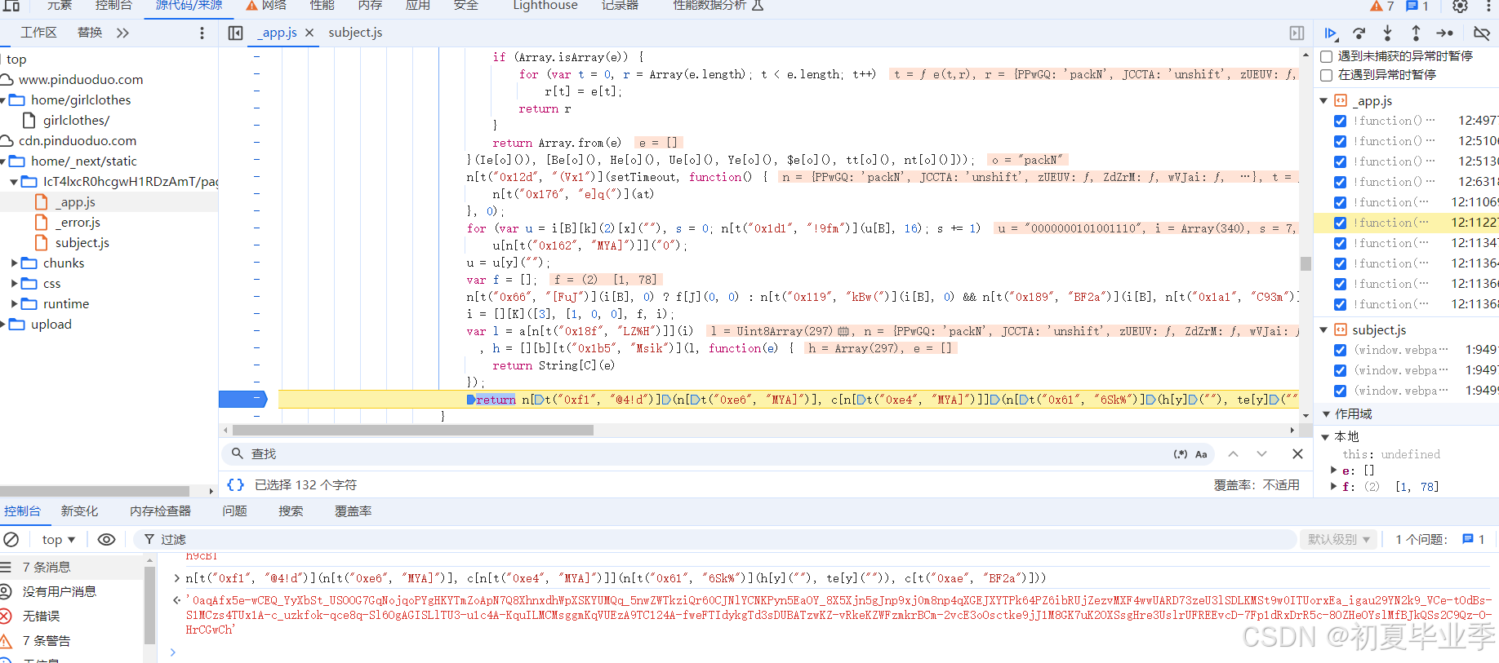Image resolution: width=1499 pixels, height=663 pixels.
Task: Collapse the scope section
Action: tap(1326, 414)
